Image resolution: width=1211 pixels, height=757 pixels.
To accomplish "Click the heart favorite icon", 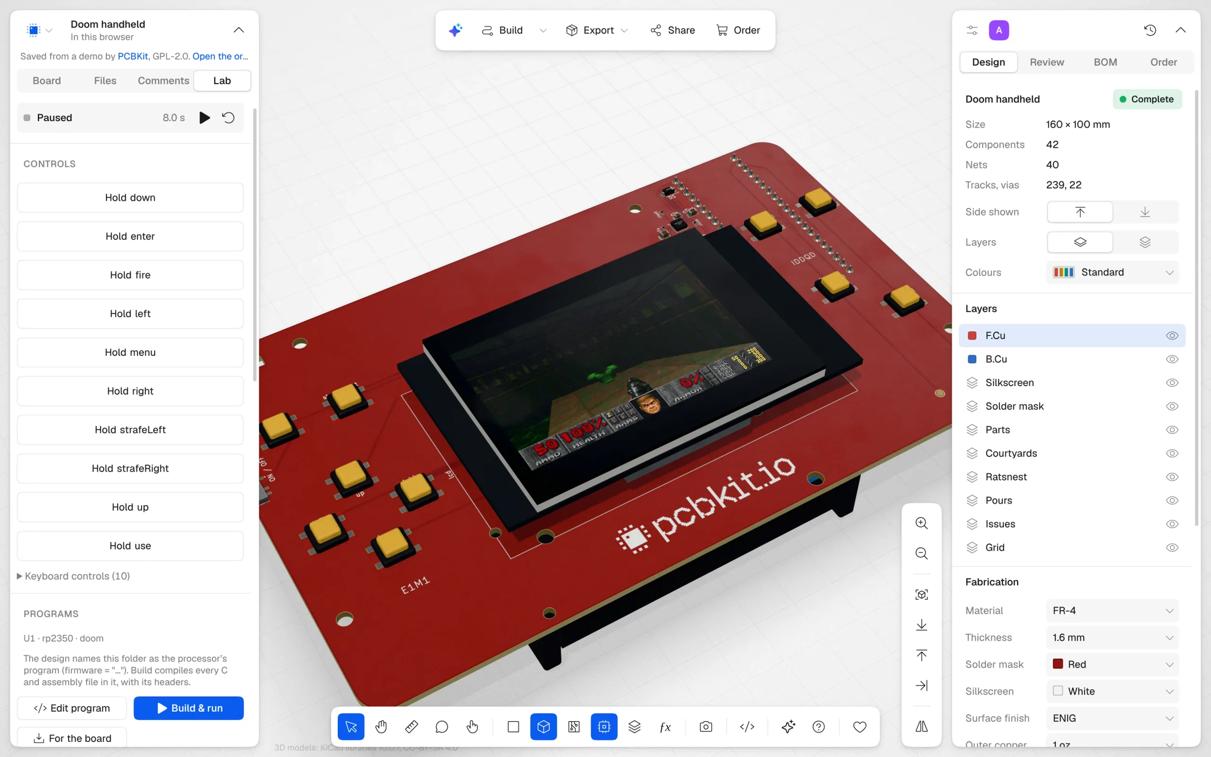I will [x=859, y=726].
